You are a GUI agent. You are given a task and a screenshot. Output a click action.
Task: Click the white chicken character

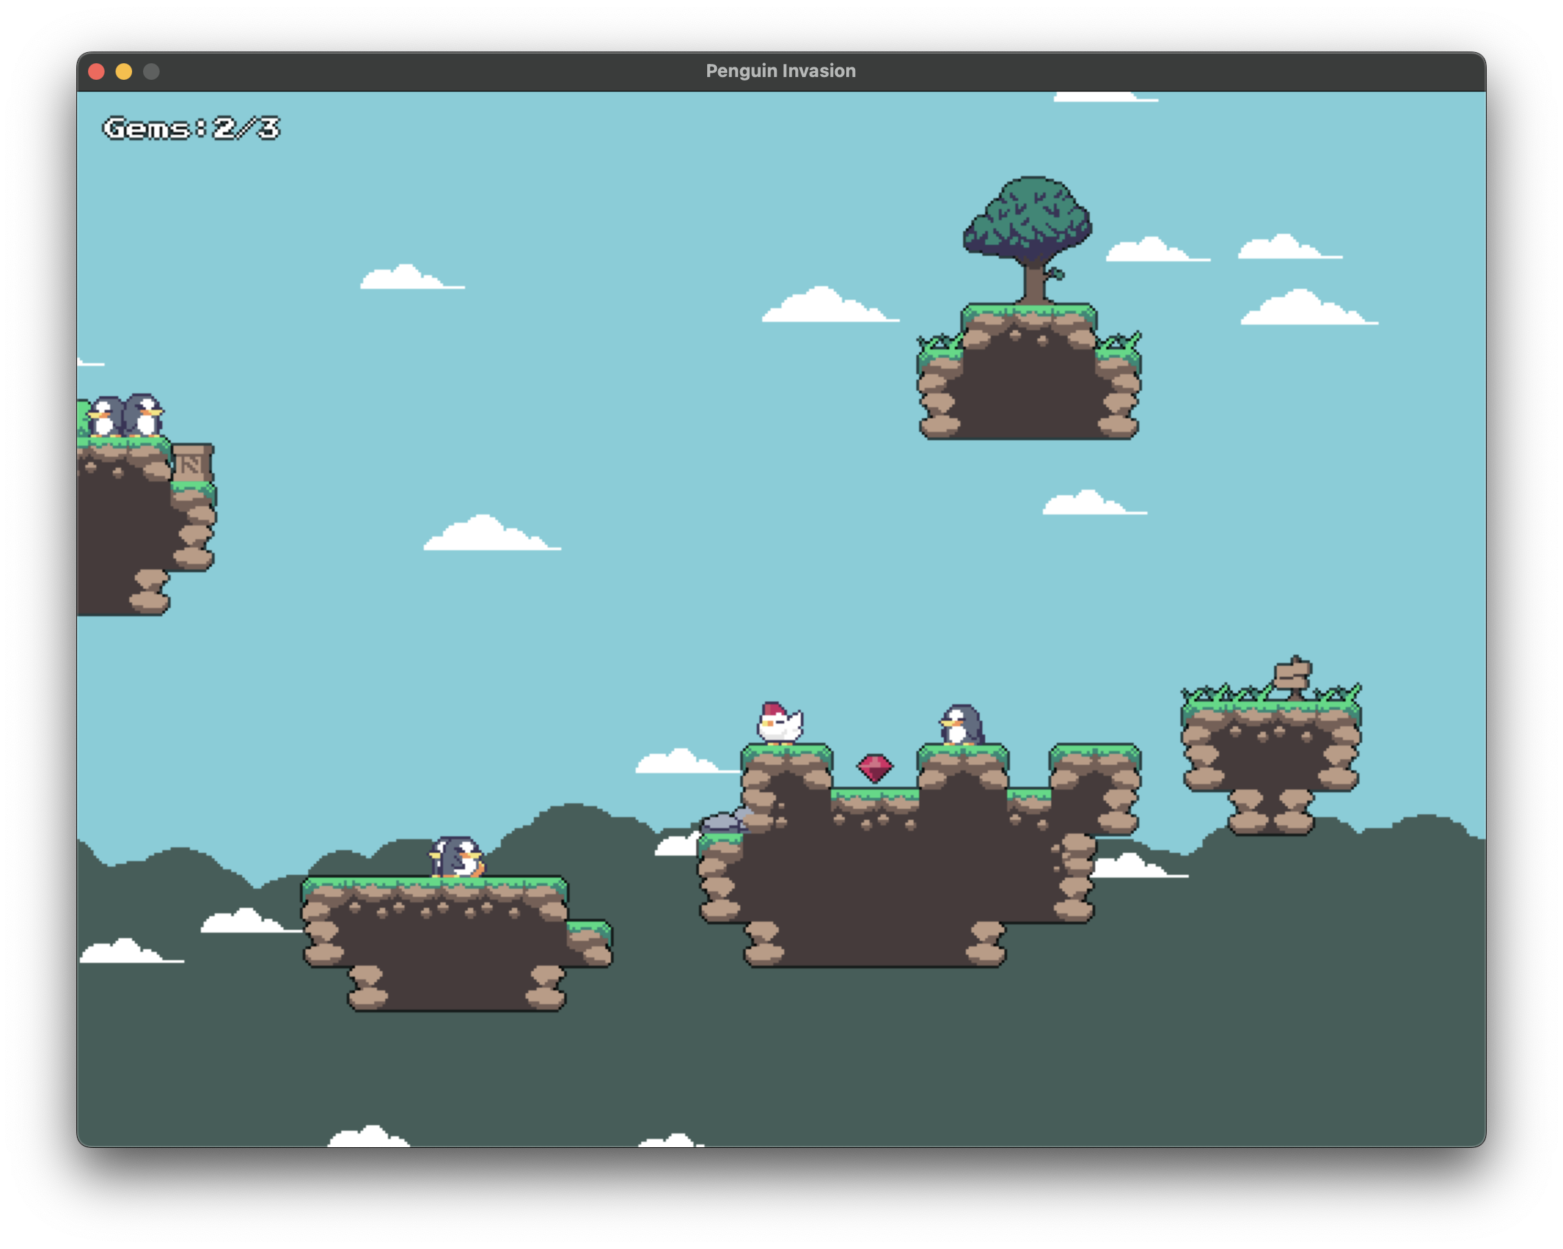(779, 724)
